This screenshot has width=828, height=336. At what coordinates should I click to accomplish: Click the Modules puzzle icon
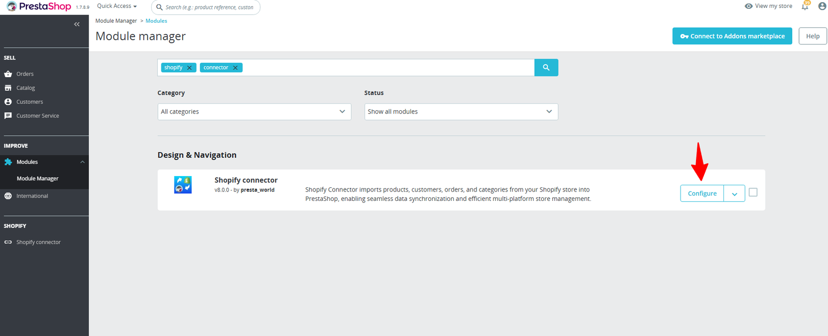point(8,162)
